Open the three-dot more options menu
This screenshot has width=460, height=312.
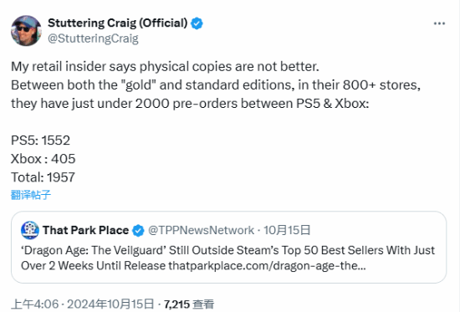click(439, 23)
